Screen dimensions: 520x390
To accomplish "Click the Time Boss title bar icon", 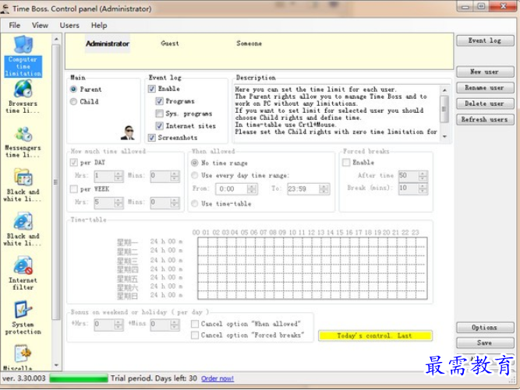I will [x=5, y=9].
